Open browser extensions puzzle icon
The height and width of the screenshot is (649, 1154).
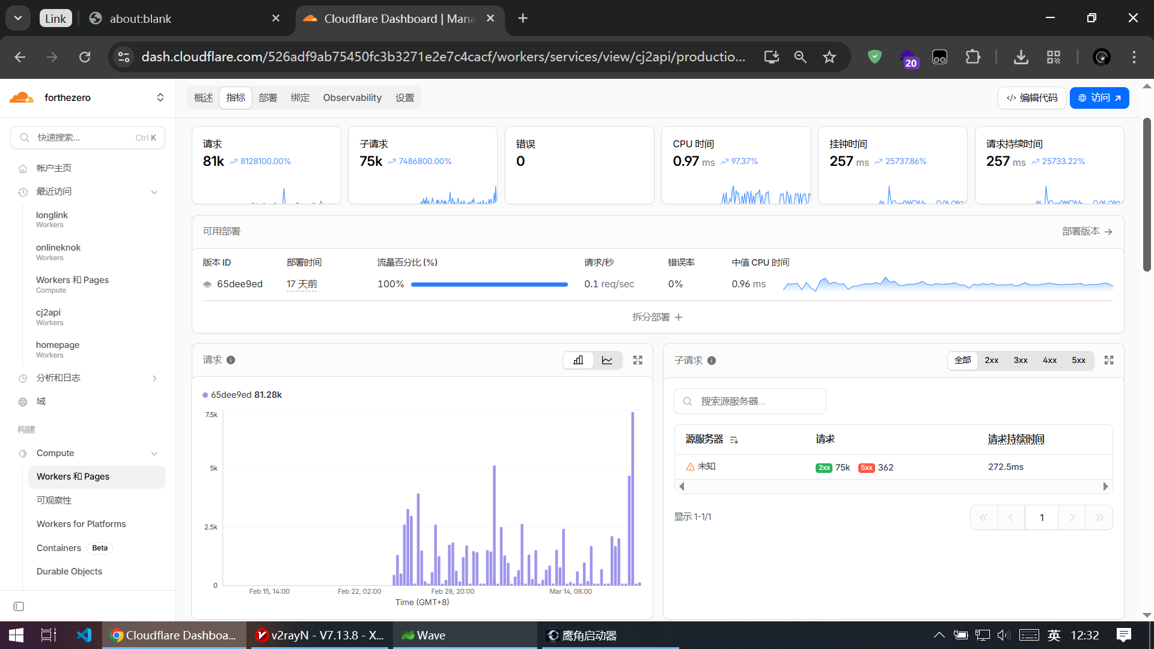pos(972,57)
